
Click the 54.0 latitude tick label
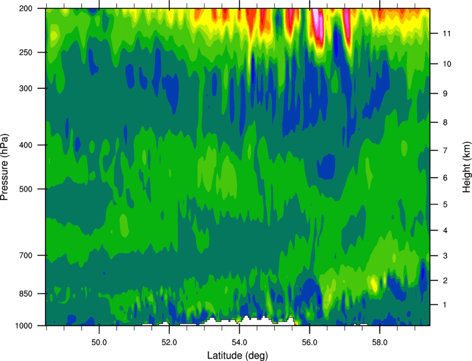(x=239, y=343)
